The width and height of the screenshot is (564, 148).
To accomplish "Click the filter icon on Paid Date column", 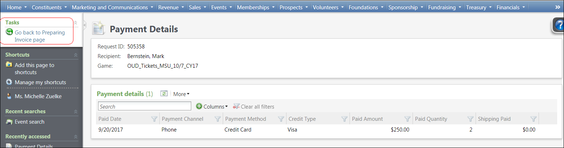I will pyautogui.click(x=154, y=119).
